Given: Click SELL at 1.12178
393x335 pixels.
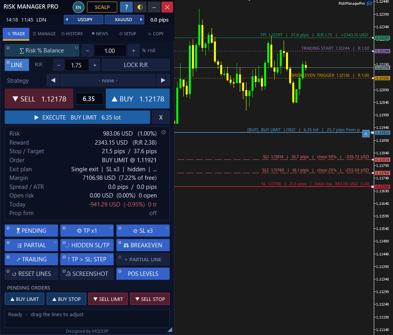Looking at the screenshot, I should pos(39,99).
